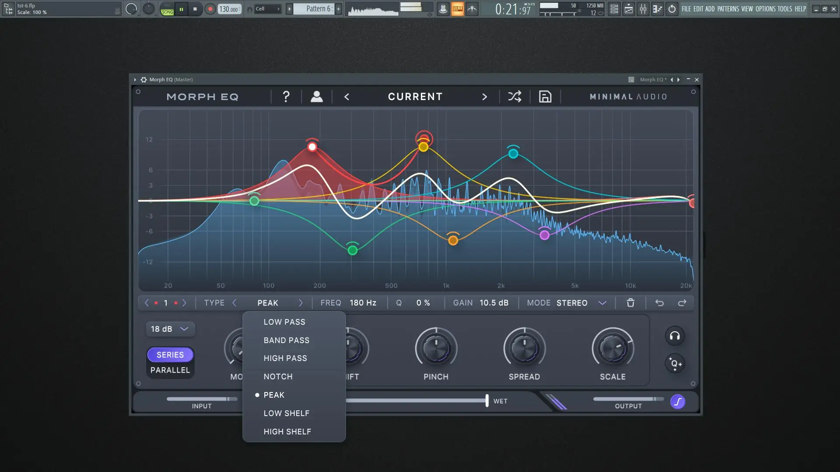Viewport: 840px width, 472px height.
Task: Open the help question mark icon
Action: click(286, 97)
